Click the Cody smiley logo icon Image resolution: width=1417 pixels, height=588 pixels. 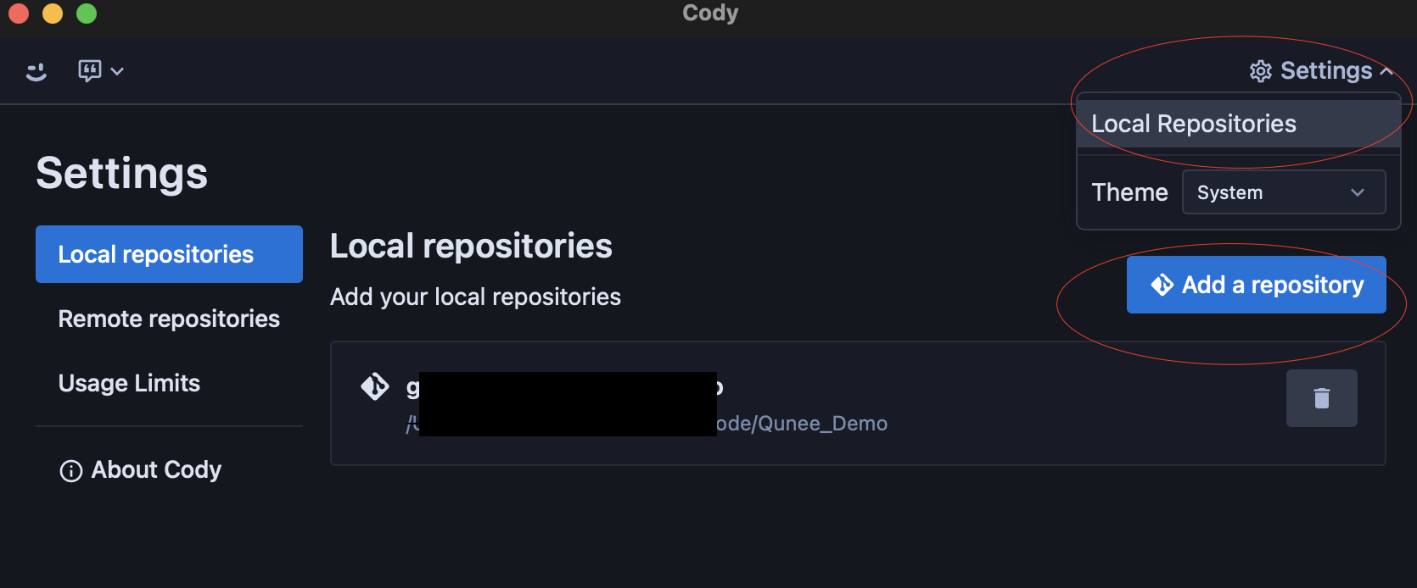pos(36,72)
